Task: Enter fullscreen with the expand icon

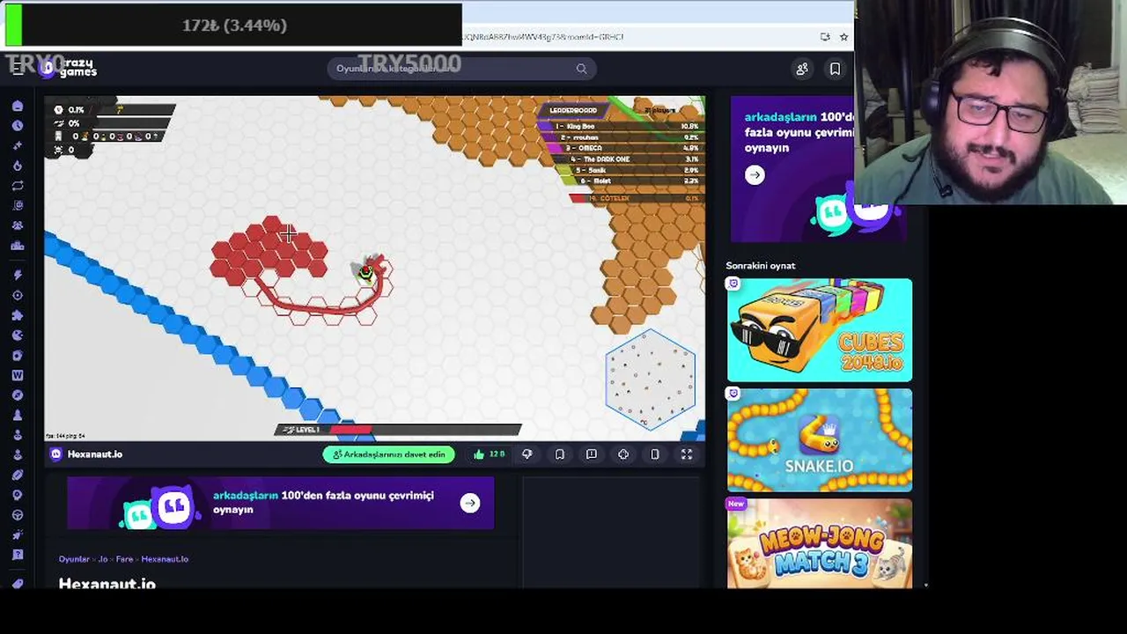Action: [x=687, y=454]
